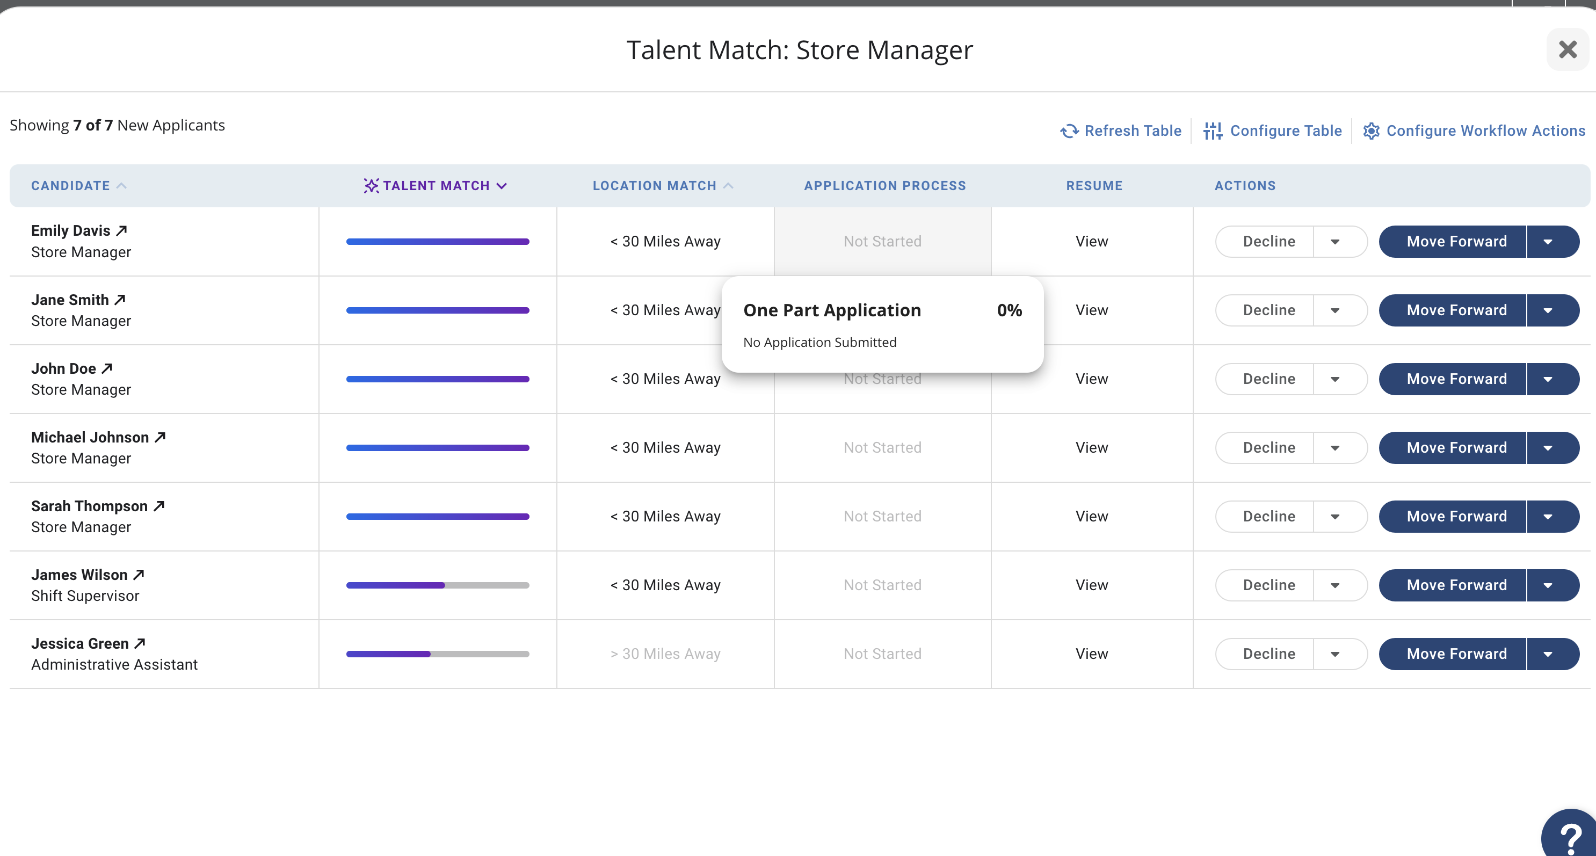Decline James Wilson
Image resolution: width=1596 pixels, height=856 pixels.
click(x=1265, y=585)
